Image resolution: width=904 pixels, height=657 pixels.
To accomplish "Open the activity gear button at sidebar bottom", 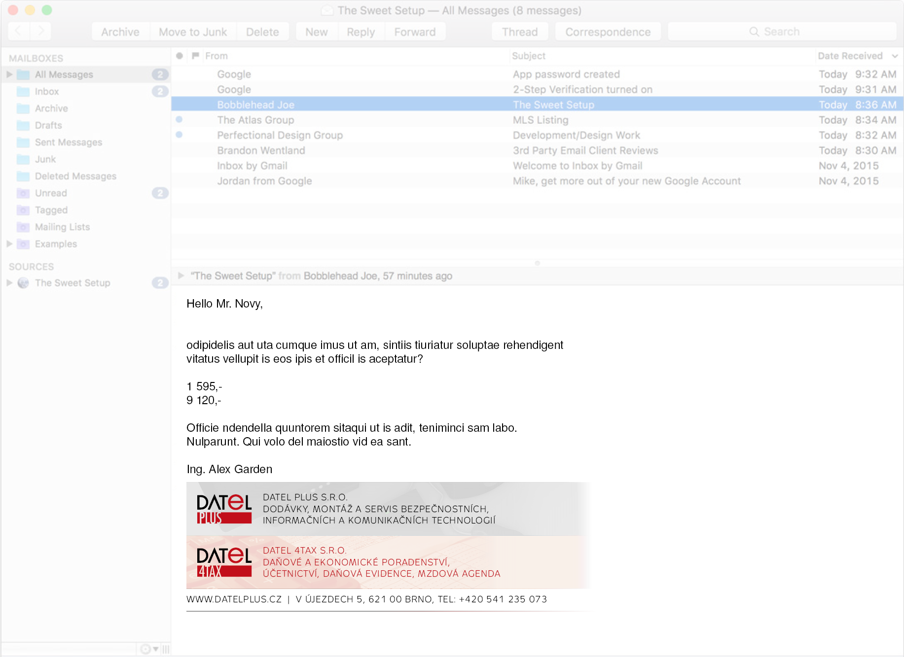I will pyautogui.click(x=145, y=649).
